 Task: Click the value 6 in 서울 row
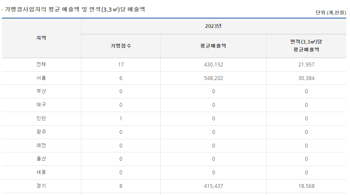point(121,78)
